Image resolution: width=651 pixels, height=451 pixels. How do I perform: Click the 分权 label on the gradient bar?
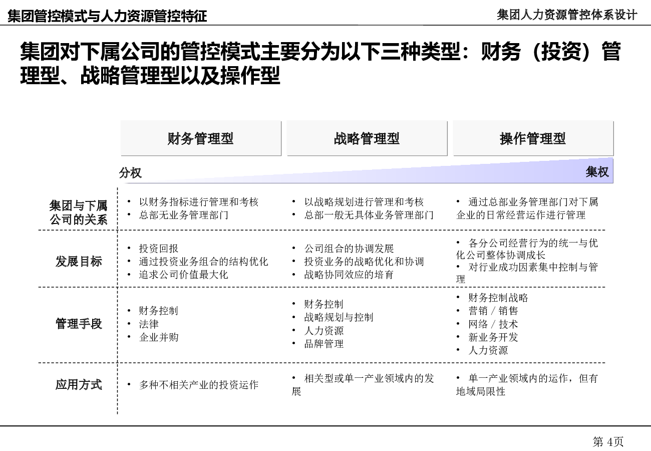click(x=131, y=173)
